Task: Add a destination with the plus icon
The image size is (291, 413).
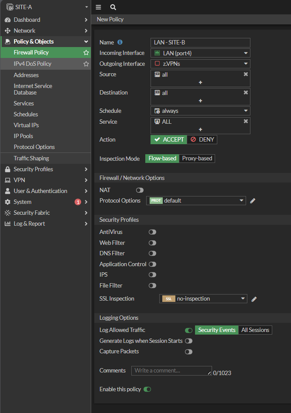Action: pyautogui.click(x=200, y=101)
